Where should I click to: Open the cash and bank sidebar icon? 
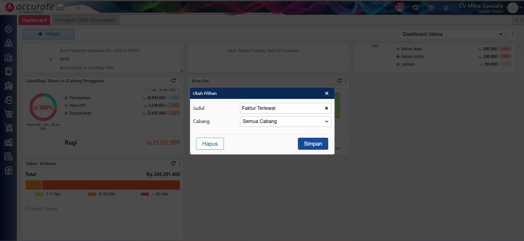(8, 86)
